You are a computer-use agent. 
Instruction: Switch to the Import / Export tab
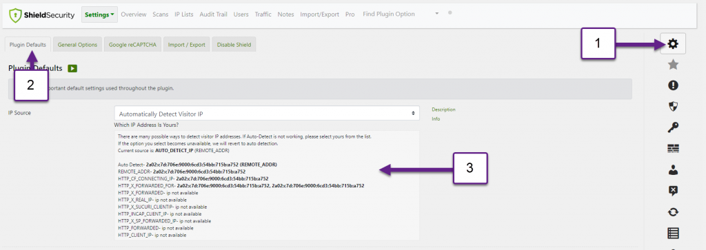pyautogui.click(x=186, y=45)
